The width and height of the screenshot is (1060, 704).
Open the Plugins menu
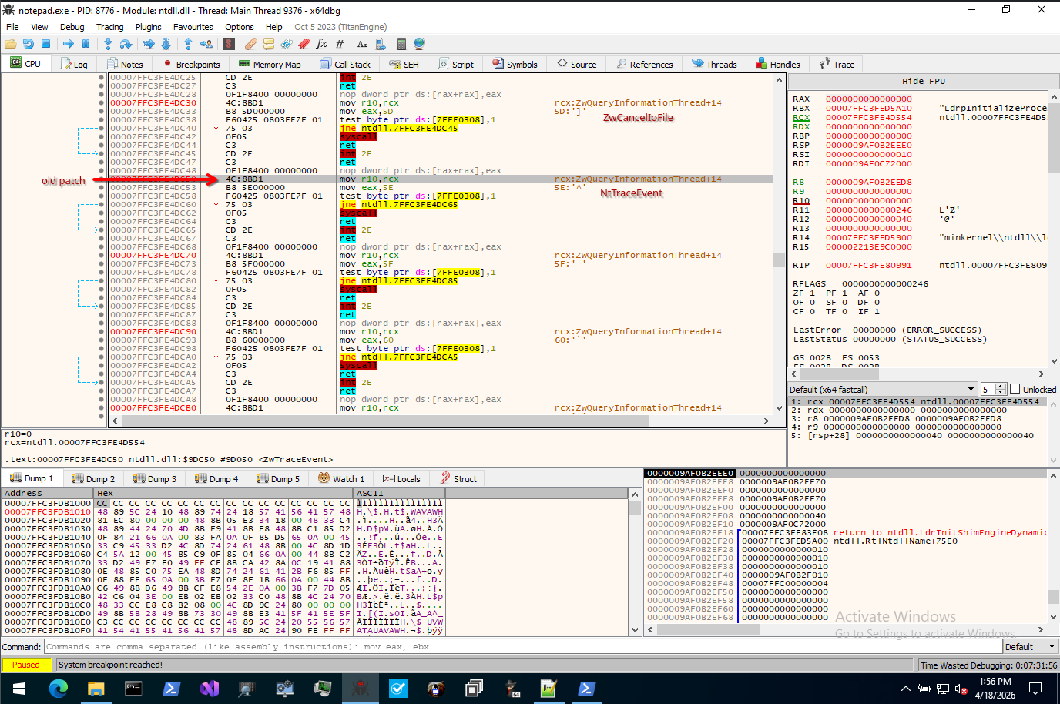click(x=148, y=27)
